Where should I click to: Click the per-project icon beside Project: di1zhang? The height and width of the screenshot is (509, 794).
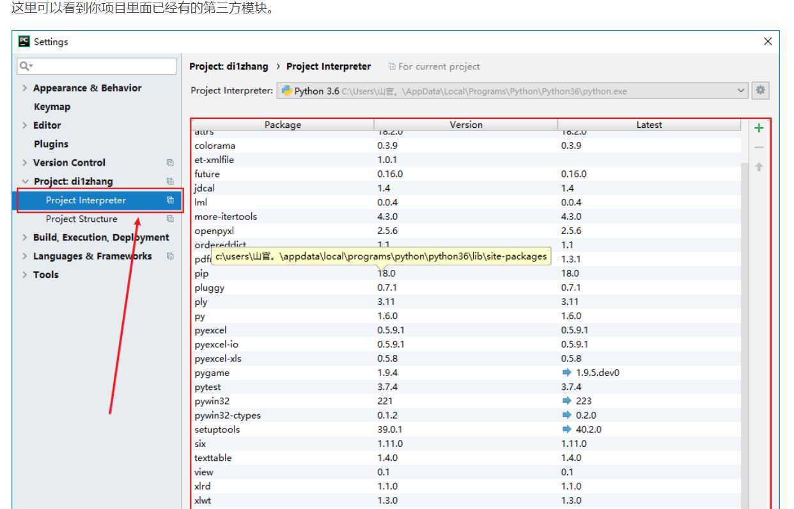(x=170, y=182)
